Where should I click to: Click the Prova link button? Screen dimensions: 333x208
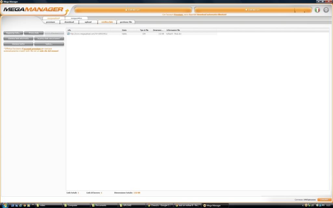tap(34, 33)
